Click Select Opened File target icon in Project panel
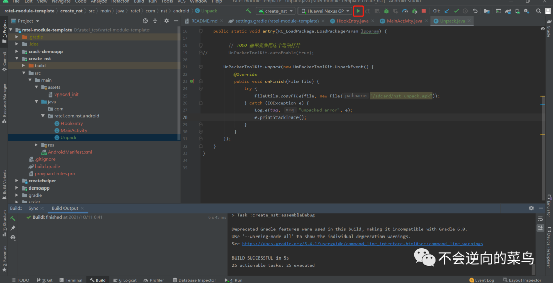Screen dimensions: 553x283 tap(145, 21)
